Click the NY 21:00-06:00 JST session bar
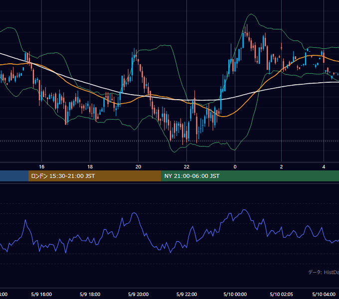Image resolution: width=339 pixels, height=299 pixels. 250,176
